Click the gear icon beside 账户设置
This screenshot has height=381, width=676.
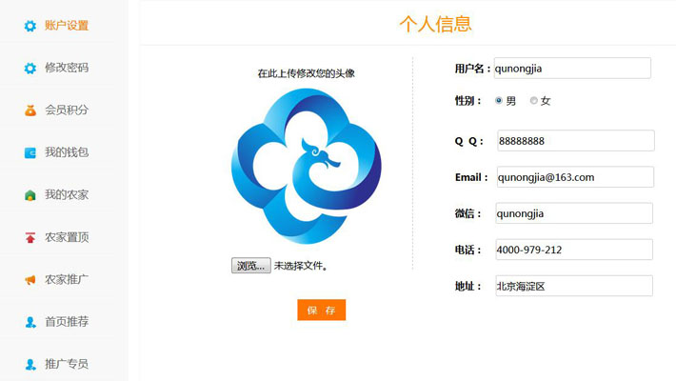pos(30,26)
